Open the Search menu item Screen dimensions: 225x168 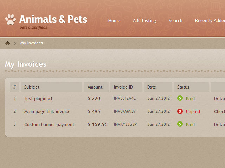175,21
